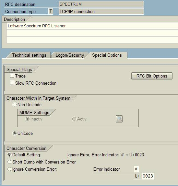Click the Loftware Spectrum RFC Listener description line
Viewport: 178px width, 186px height.
(x=92, y=26)
